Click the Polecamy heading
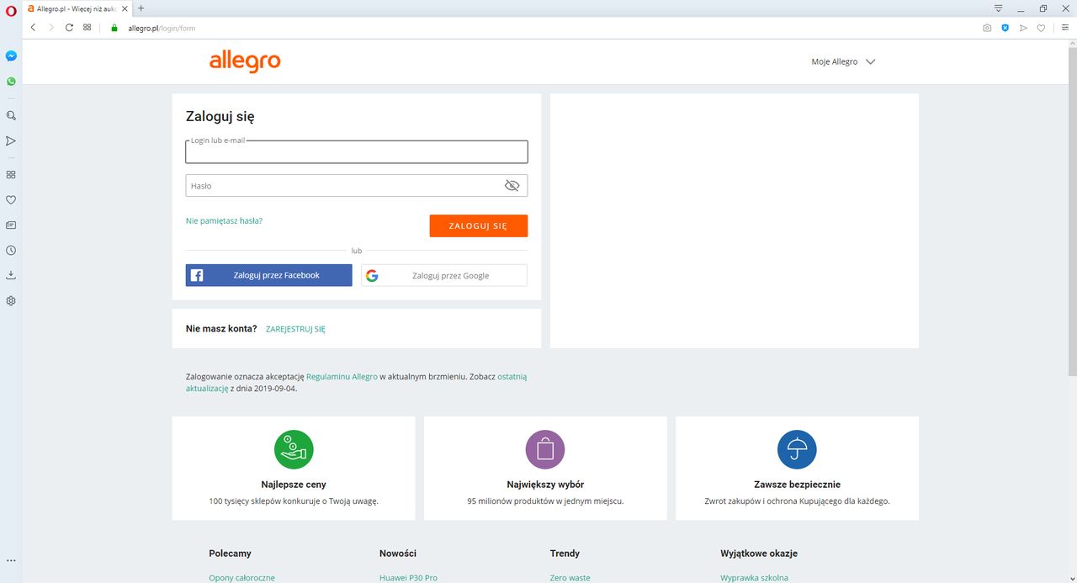 click(230, 554)
